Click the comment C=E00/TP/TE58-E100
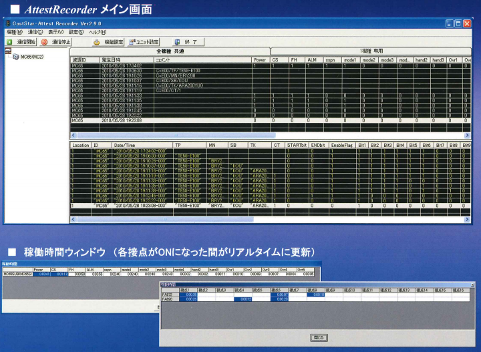This screenshot has height=352, width=481. click(178, 71)
